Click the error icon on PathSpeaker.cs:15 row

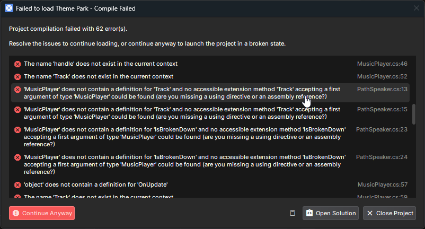point(17,110)
